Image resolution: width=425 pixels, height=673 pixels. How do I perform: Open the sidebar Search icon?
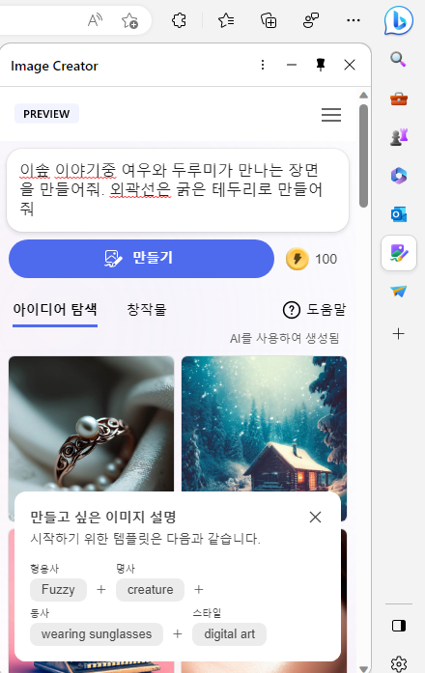(x=398, y=59)
